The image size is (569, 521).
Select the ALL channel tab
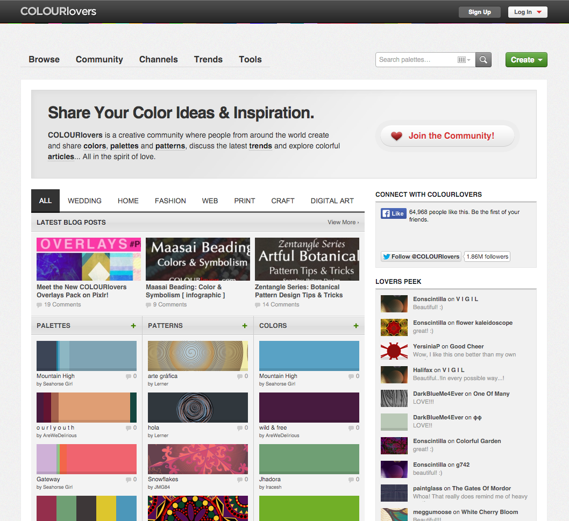point(45,201)
